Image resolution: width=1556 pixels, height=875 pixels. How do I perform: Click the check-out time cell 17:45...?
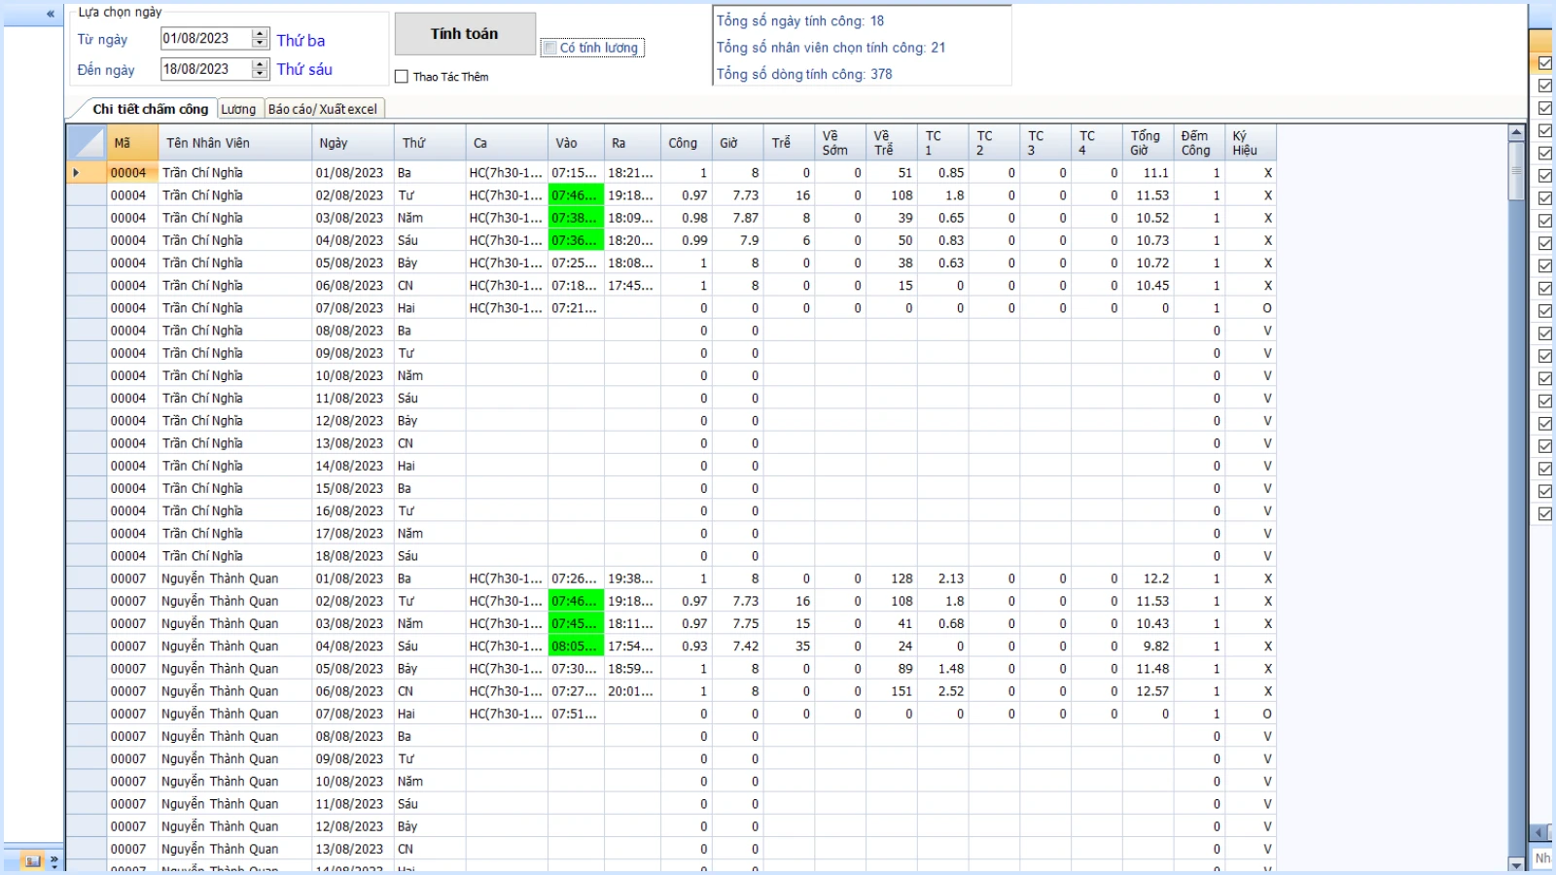[632, 286]
